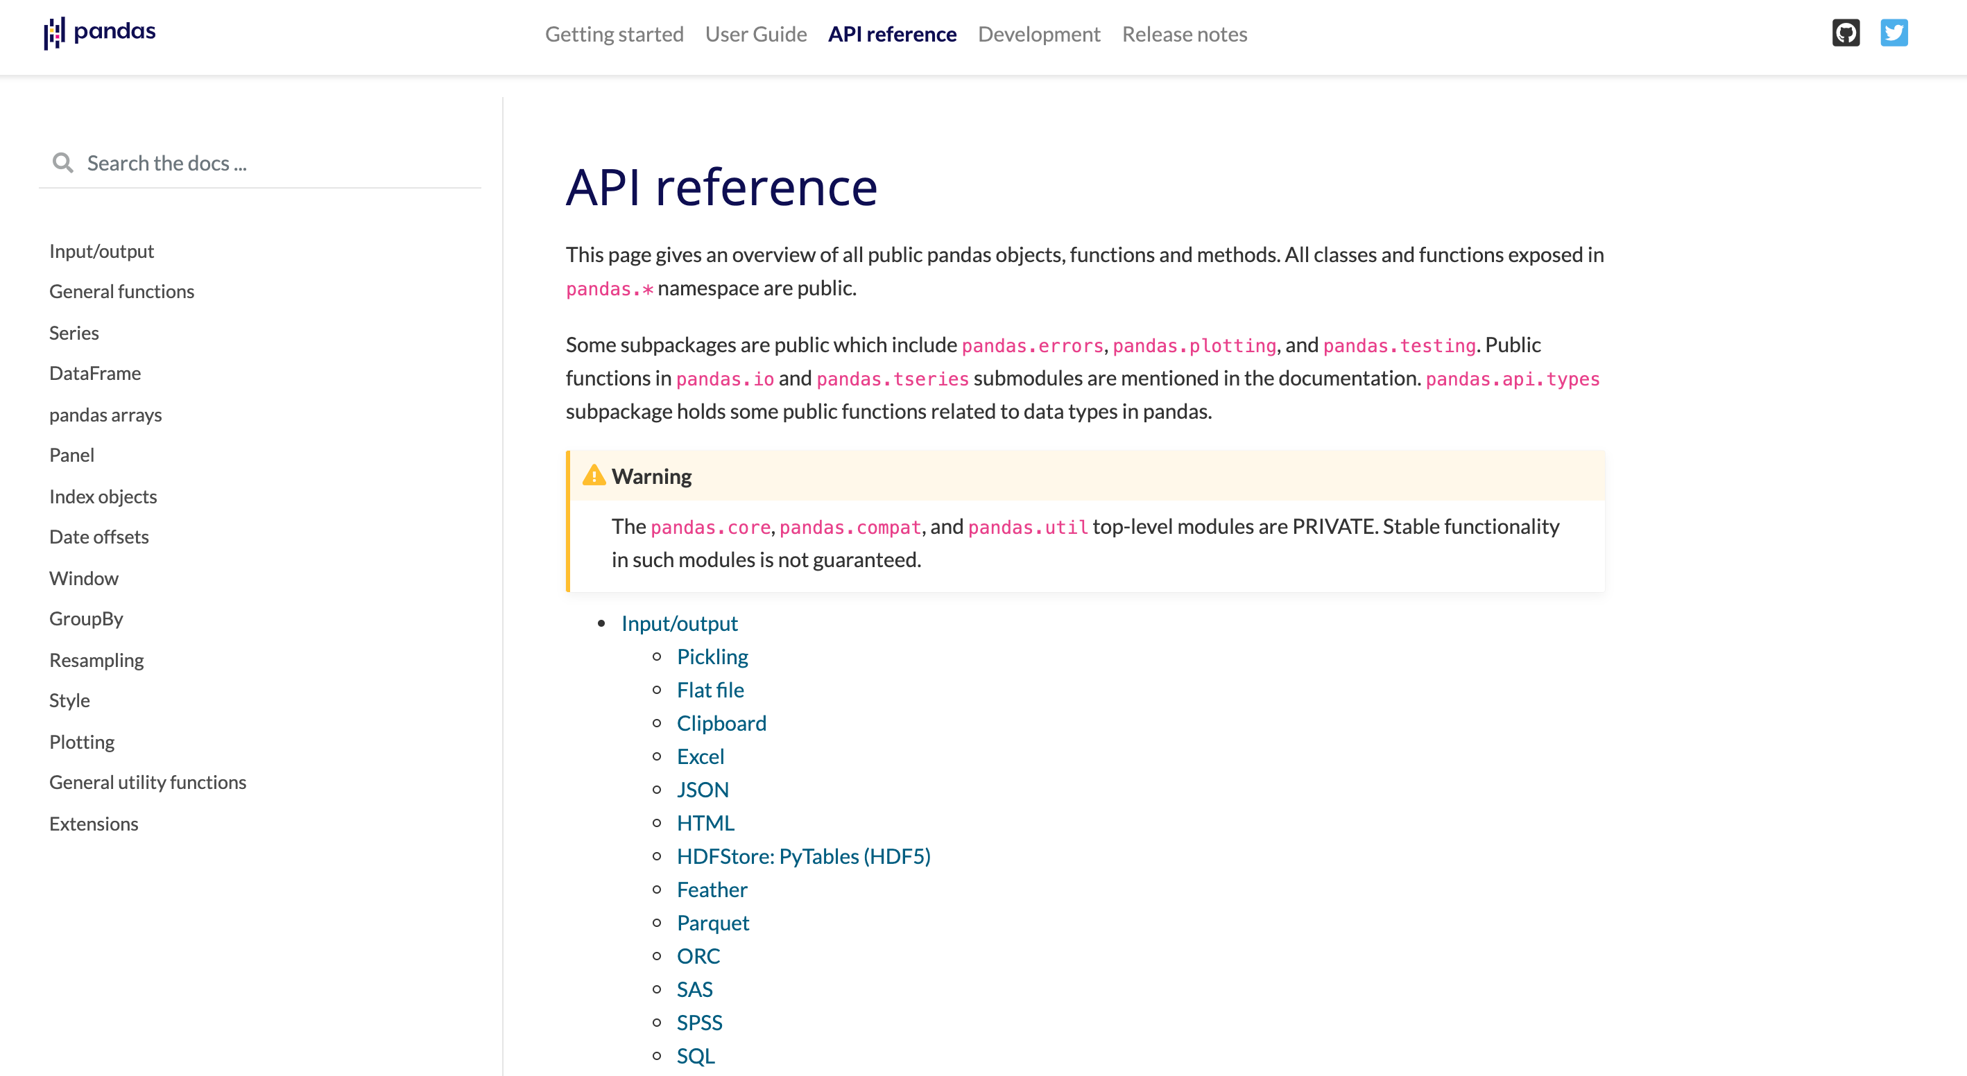The height and width of the screenshot is (1076, 1967).
Task: Open Release notes in top navigation
Action: [1185, 35]
